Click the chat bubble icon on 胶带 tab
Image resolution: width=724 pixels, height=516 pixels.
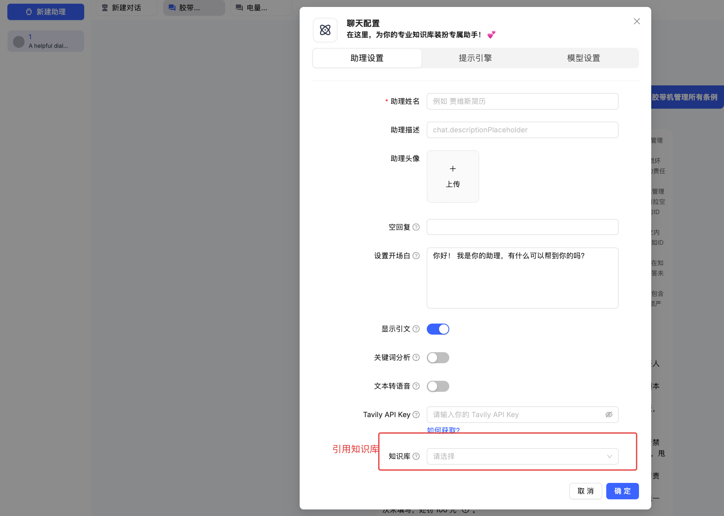pyautogui.click(x=171, y=7)
